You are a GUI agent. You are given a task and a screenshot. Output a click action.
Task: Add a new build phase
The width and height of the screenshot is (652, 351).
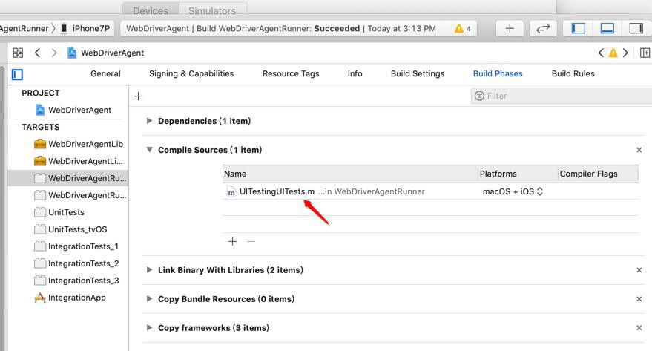(139, 96)
